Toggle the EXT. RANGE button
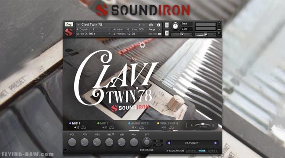This screenshot has height=158, width=285. pos(147,150)
